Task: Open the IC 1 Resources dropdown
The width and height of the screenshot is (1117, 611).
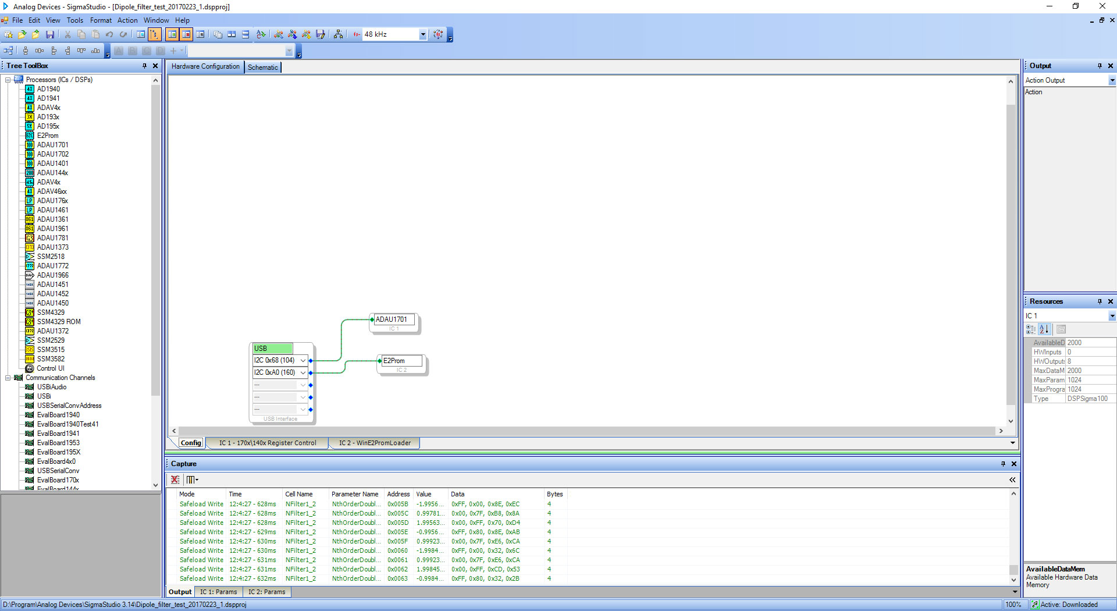Action: tap(1112, 316)
